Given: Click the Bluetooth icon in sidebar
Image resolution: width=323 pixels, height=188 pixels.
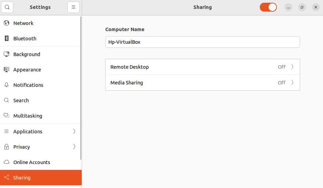Looking at the screenshot, I should pyautogui.click(x=6, y=39).
